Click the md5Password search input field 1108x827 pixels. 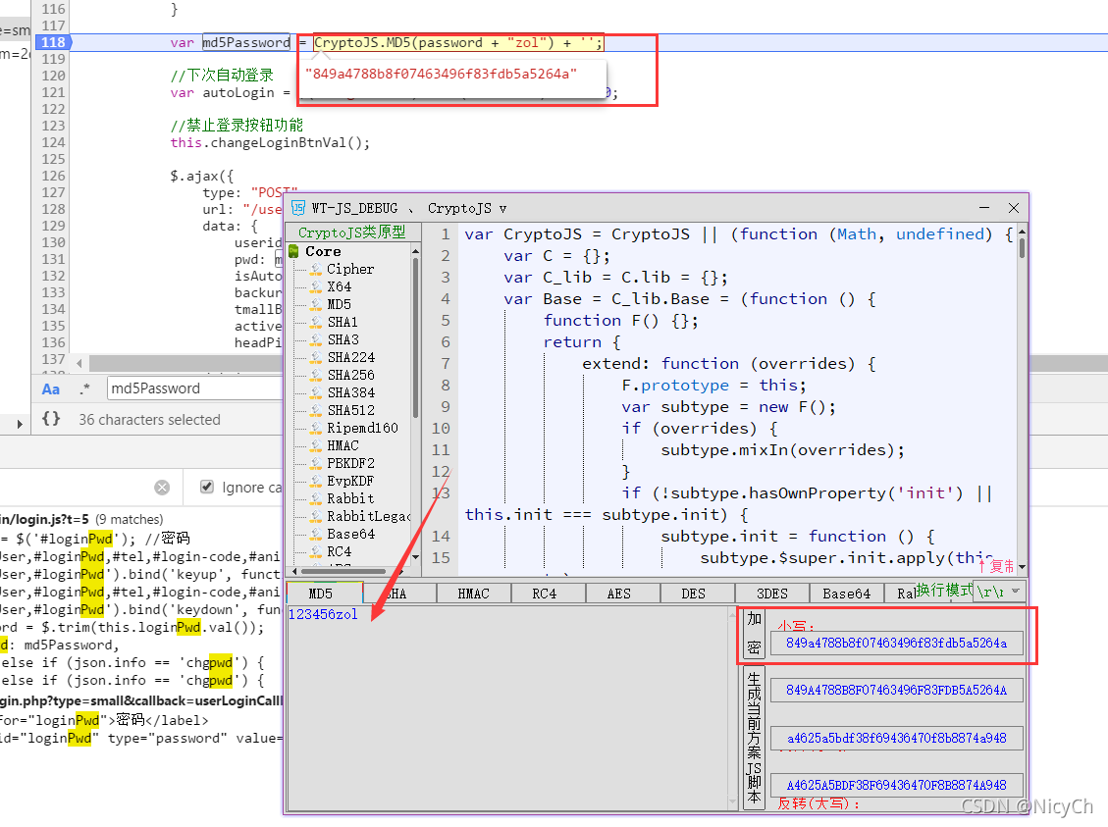(195, 388)
